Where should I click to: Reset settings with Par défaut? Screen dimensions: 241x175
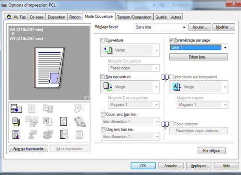(212, 151)
